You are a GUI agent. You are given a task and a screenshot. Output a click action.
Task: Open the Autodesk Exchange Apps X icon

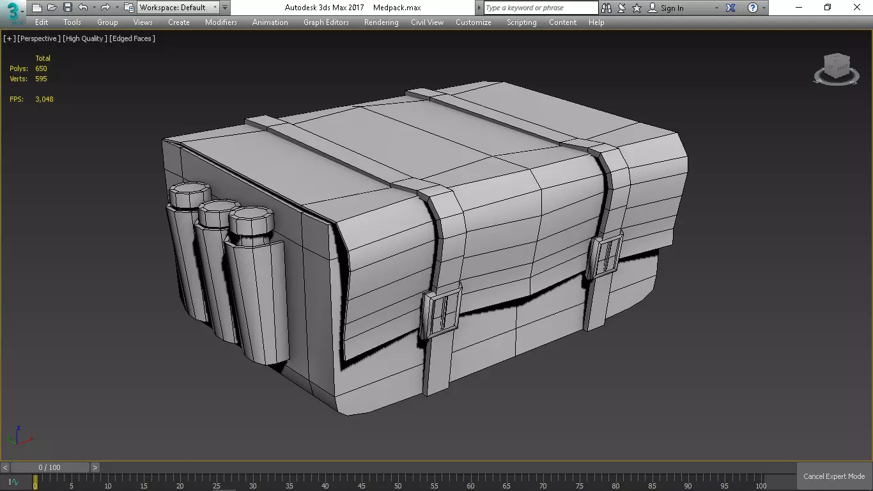731,8
